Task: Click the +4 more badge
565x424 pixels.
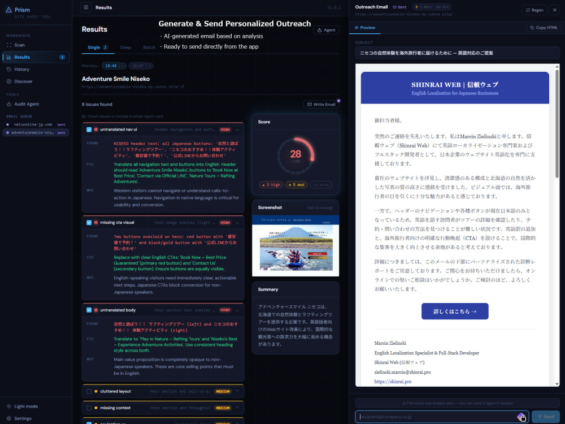Action: point(321,185)
